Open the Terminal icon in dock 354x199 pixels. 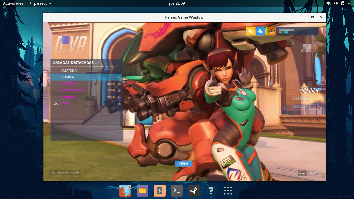click(177, 191)
